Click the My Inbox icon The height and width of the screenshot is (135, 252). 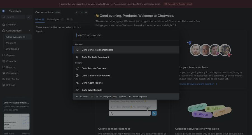point(4,25)
